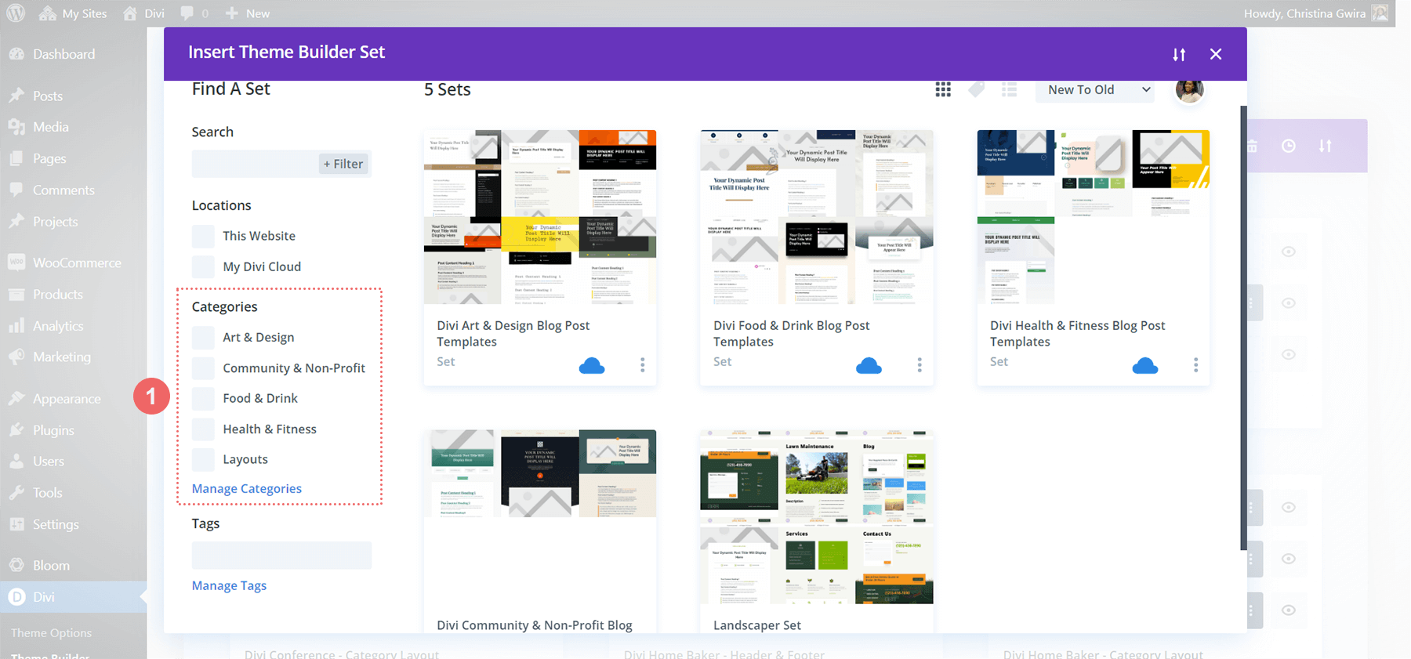Click cloud icon on Art & Design set
This screenshot has width=1411, height=659.
pos(592,365)
